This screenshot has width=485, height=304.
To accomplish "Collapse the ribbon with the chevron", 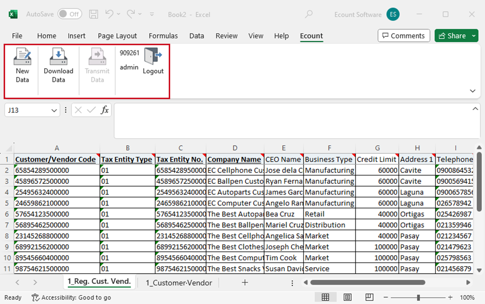I will coord(473,91).
